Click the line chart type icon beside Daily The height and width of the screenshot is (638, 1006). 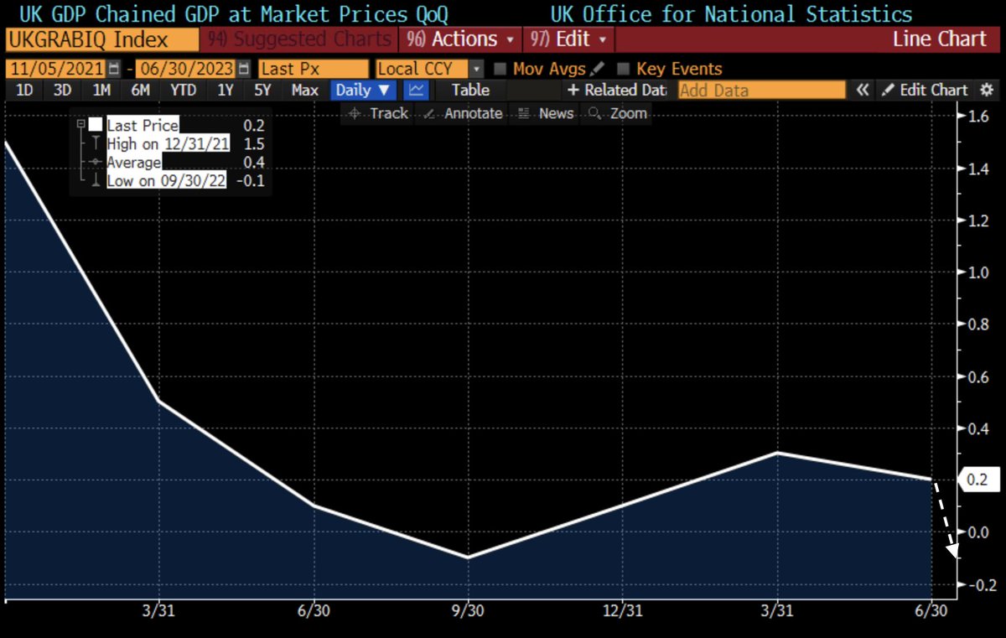pyautogui.click(x=416, y=90)
